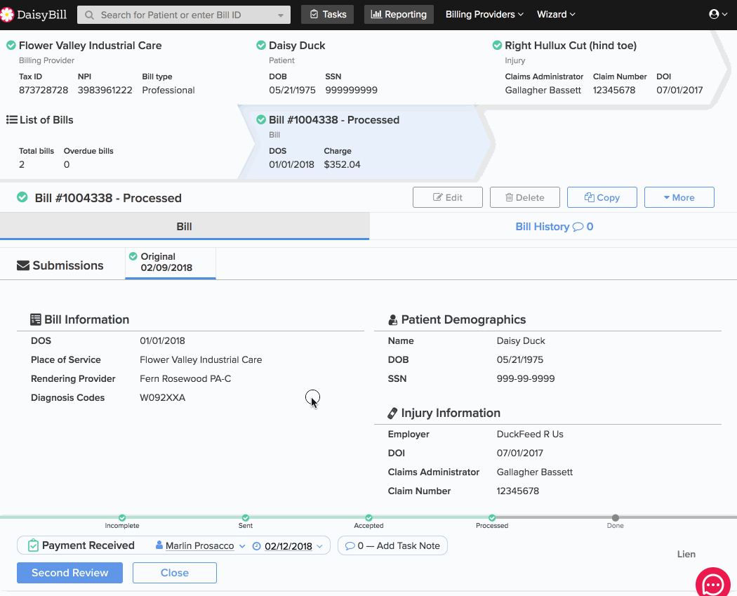Click the Add Task Note button
The height and width of the screenshot is (596, 737).
coord(392,545)
